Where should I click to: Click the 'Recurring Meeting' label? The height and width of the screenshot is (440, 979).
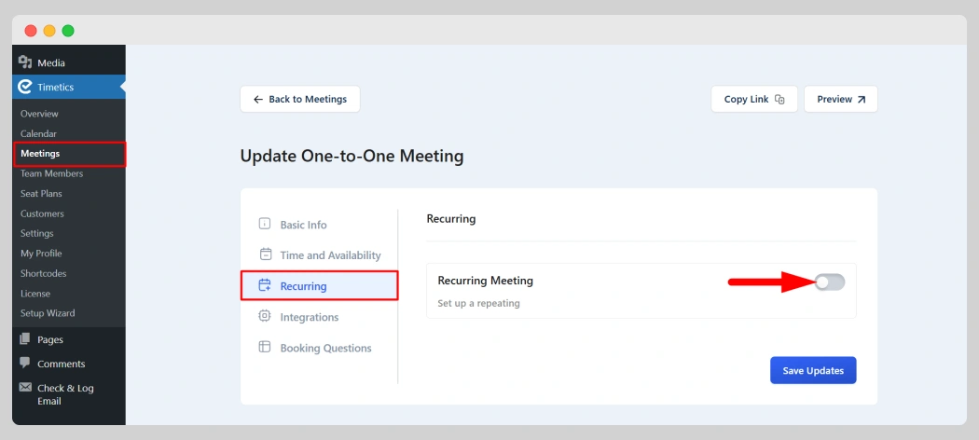pyautogui.click(x=485, y=281)
